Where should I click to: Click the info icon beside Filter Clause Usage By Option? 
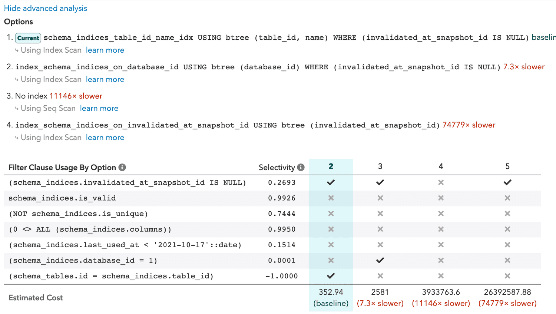click(x=122, y=168)
